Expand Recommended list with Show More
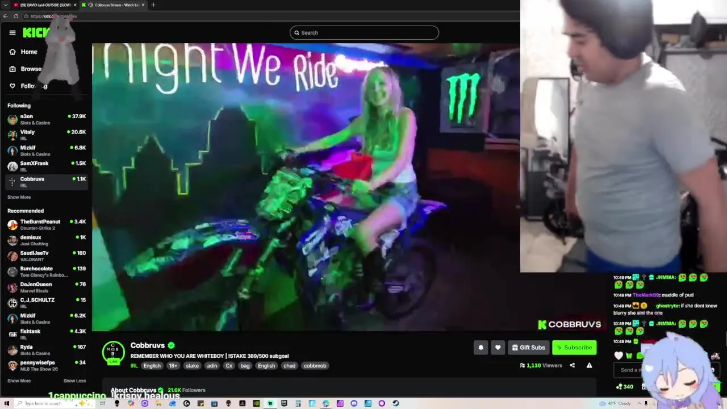Image resolution: width=727 pixels, height=409 pixels. 19,381
